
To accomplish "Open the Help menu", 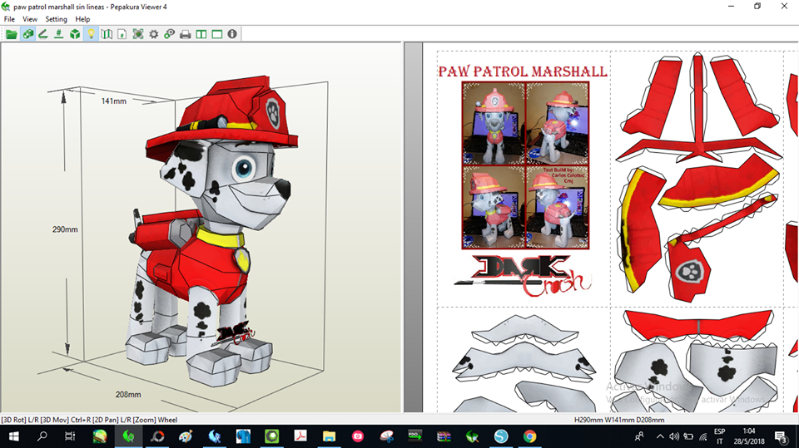I will [x=82, y=19].
